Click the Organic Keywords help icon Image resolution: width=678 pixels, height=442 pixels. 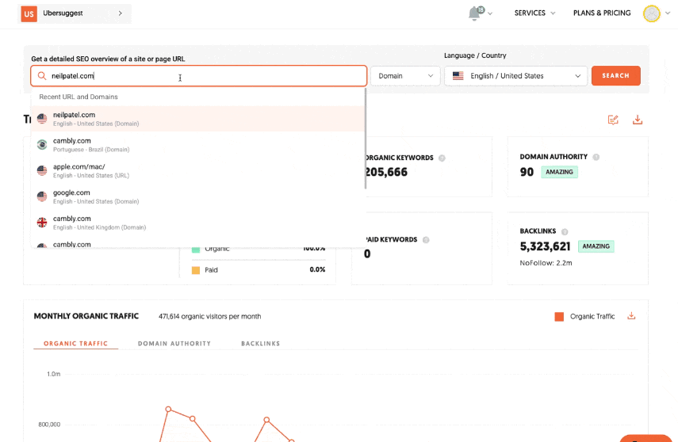[442, 158]
